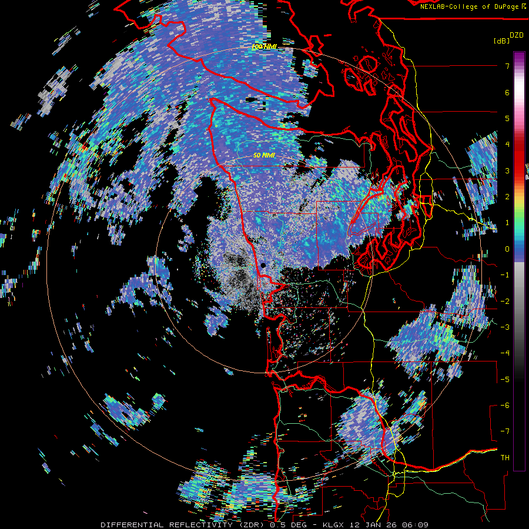
Task: Select the 100 NMI range ring label
Action: pyautogui.click(x=264, y=47)
